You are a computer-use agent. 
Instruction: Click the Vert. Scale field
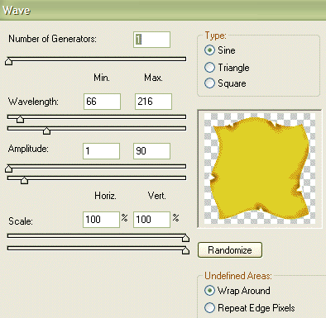(151, 220)
